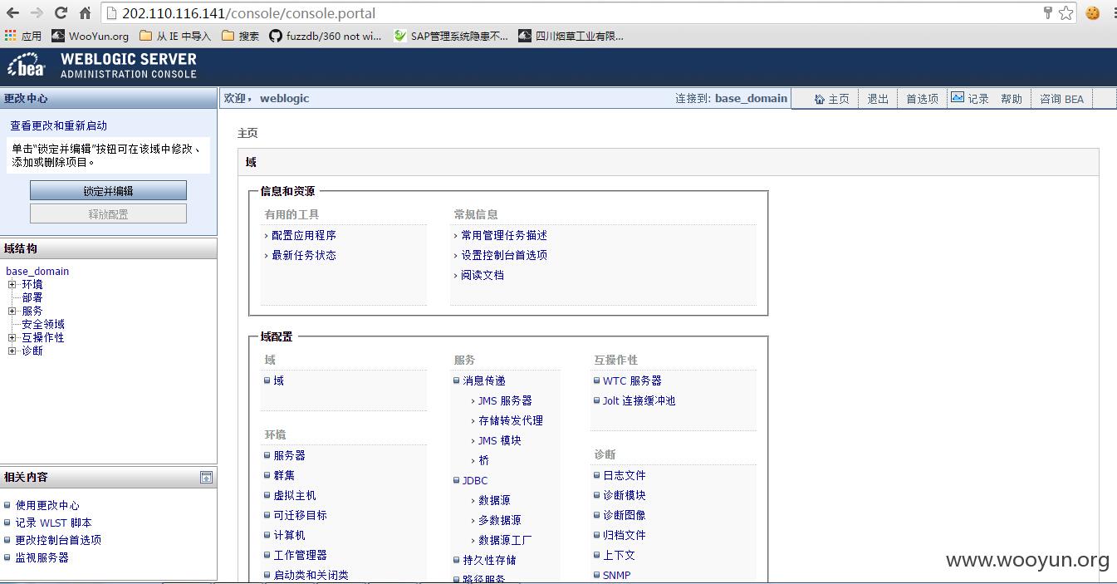Open 域 link under 域配置

[279, 380]
